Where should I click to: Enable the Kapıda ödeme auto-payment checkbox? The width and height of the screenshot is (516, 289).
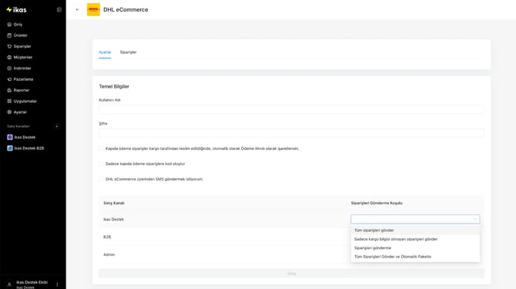102,148
